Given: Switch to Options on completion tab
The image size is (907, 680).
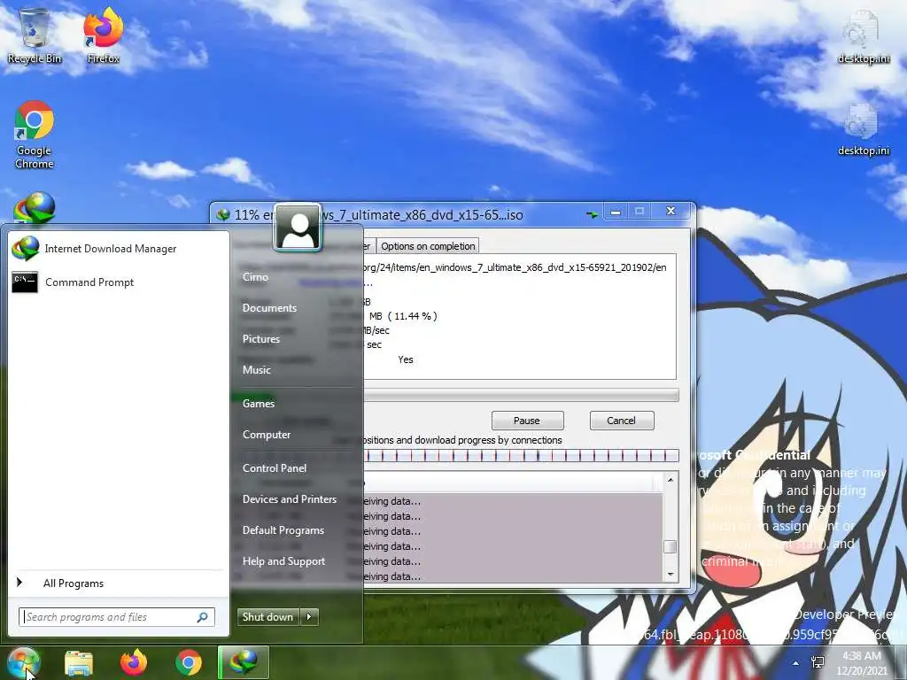Looking at the screenshot, I should click(x=428, y=246).
